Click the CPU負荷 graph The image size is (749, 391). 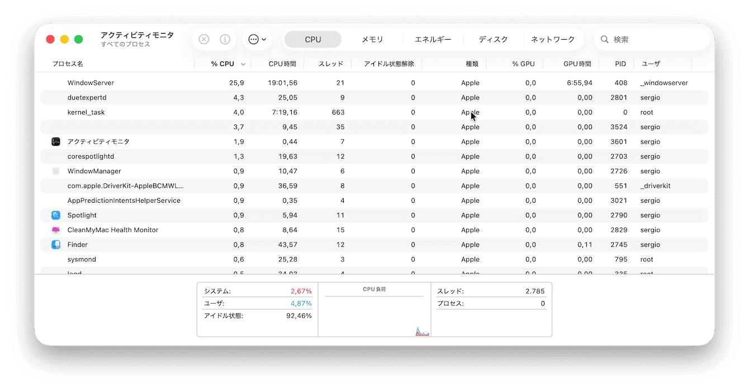click(x=374, y=316)
